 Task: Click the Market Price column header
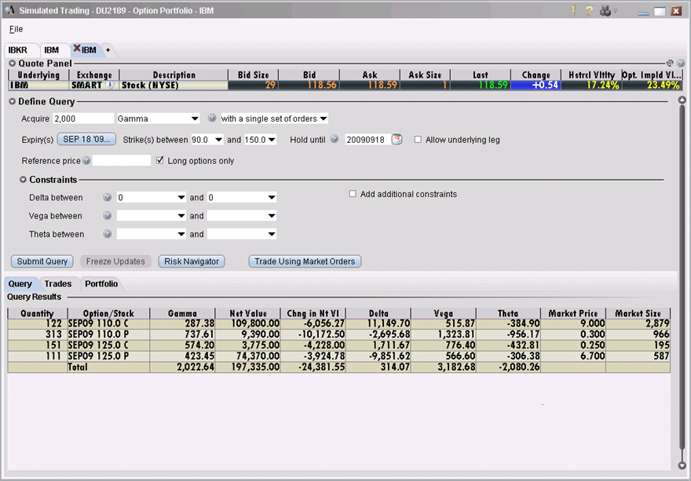pyautogui.click(x=573, y=313)
